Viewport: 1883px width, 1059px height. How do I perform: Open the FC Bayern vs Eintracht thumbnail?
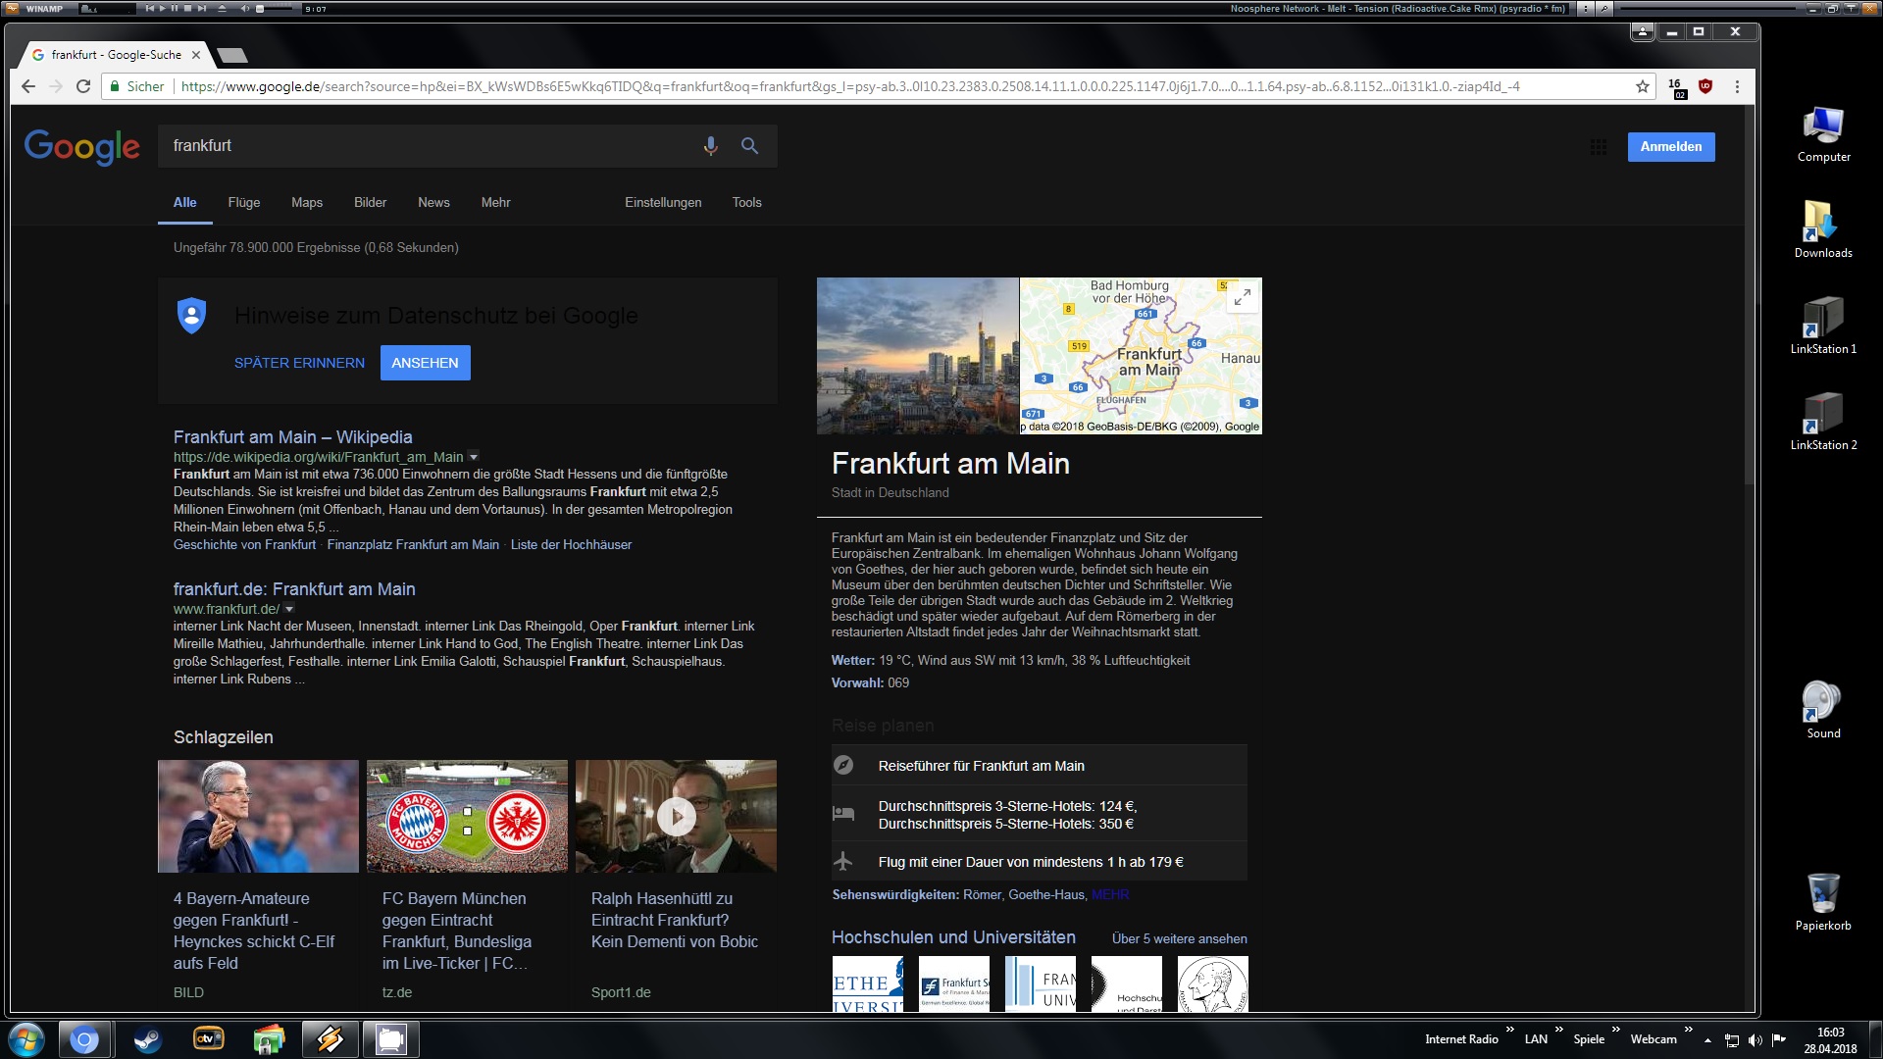coord(467,816)
